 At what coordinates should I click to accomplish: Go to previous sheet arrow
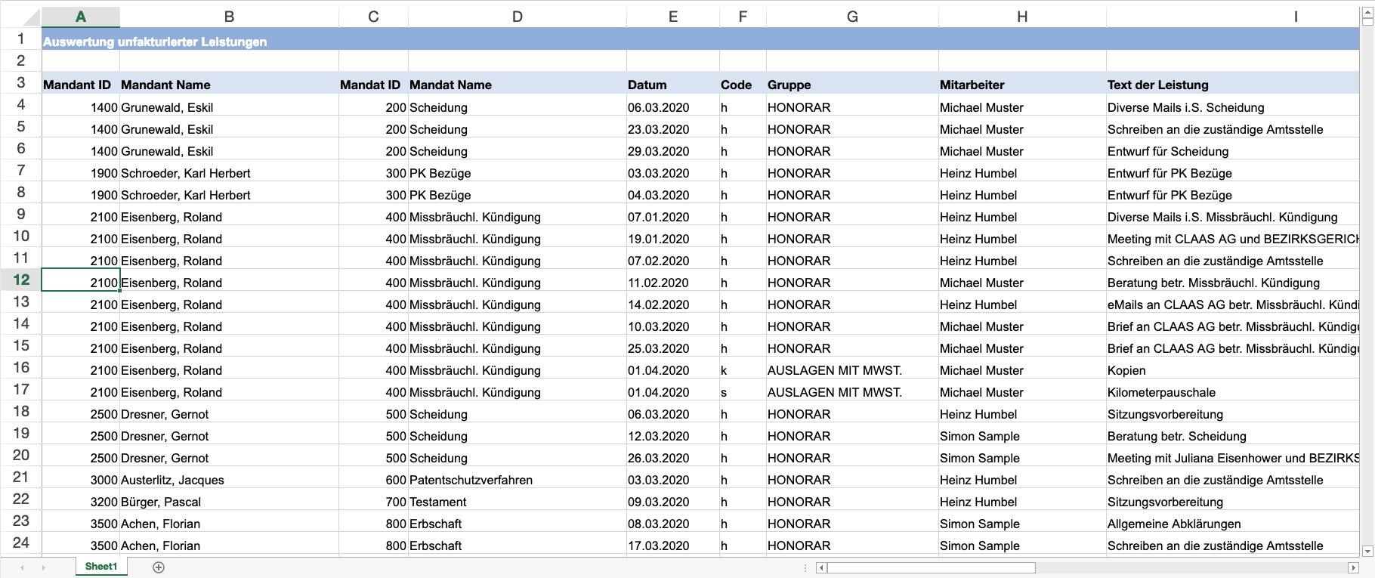point(22,567)
